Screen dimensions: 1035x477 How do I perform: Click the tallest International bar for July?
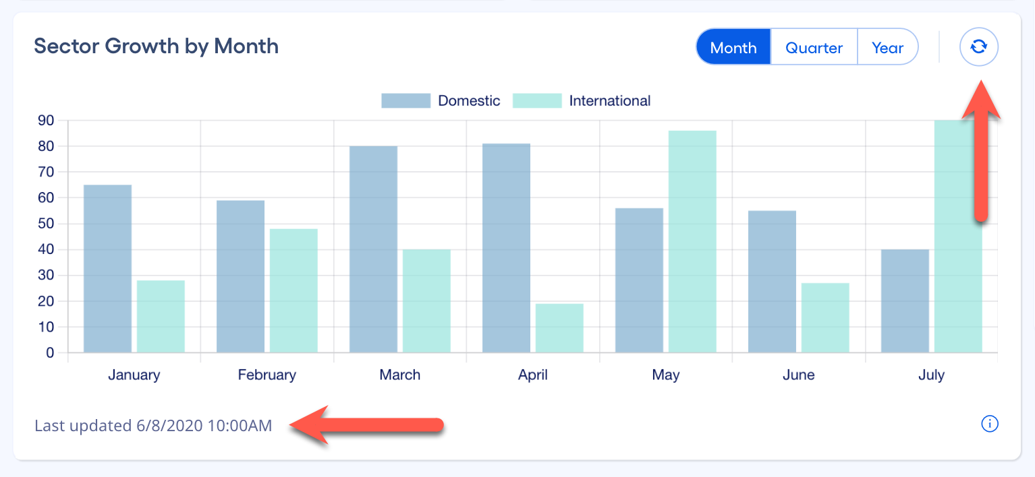tap(959, 236)
